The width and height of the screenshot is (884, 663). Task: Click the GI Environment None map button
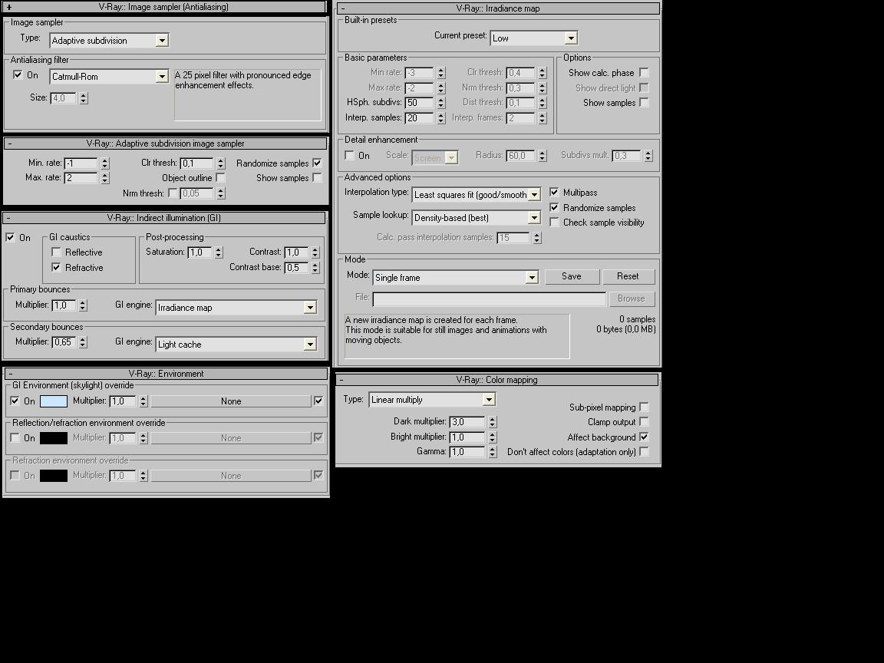coord(231,401)
